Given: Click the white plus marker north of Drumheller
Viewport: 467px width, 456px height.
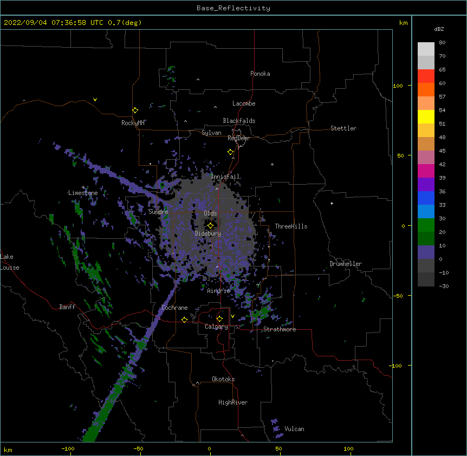Looking at the screenshot, I should click(x=332, y=203).
